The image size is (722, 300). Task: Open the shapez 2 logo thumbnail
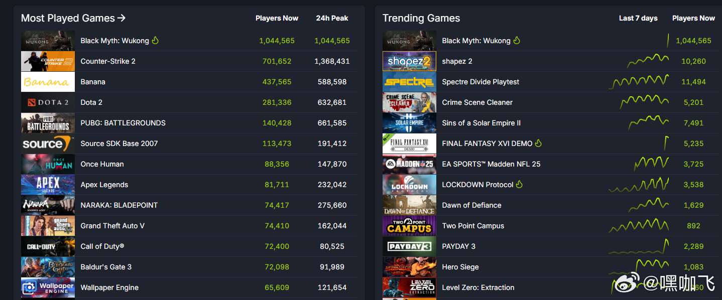coord(409,61)
